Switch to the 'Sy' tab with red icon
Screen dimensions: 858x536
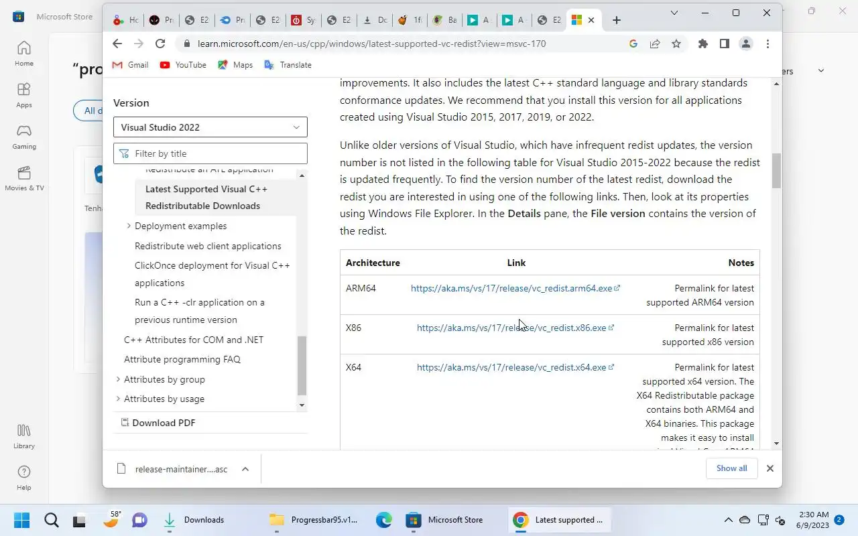(303, 20)
